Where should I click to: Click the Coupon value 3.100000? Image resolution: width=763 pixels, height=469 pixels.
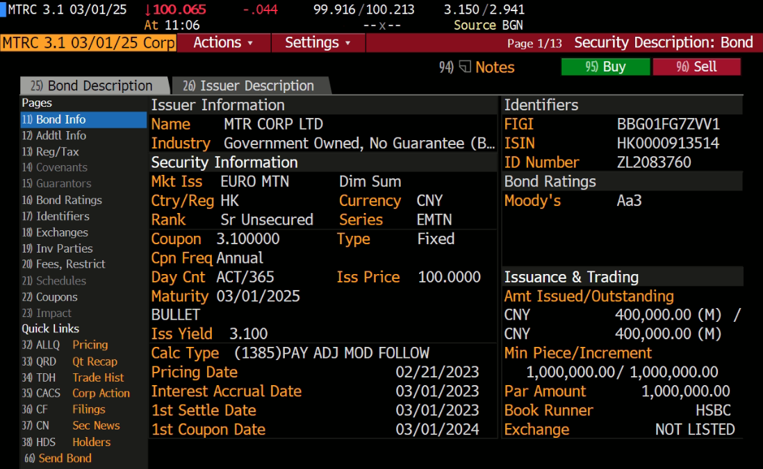click(247, 239)
